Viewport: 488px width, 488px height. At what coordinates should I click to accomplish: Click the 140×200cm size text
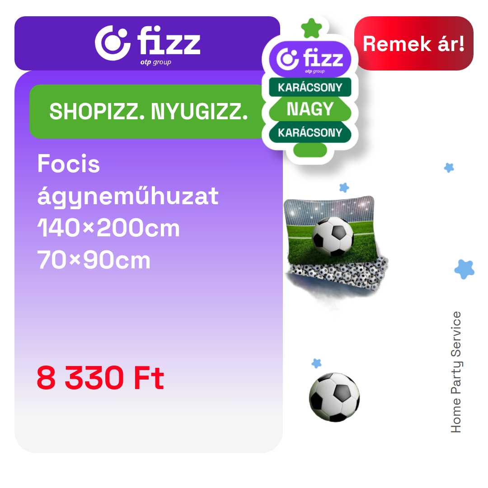[x=108, y=228]
